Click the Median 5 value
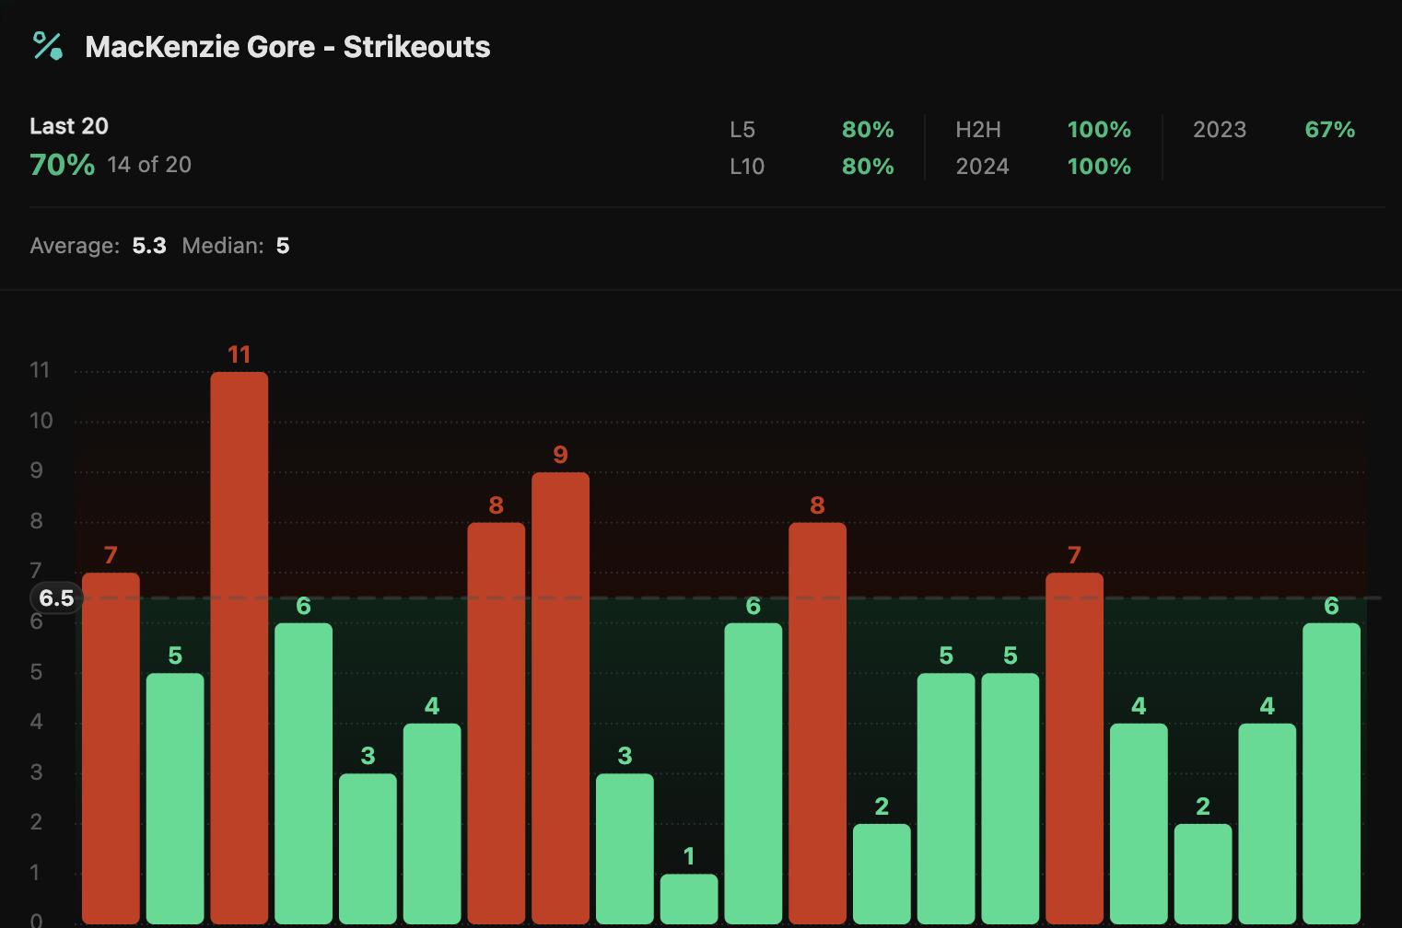1402x928 pixels. 283,246
